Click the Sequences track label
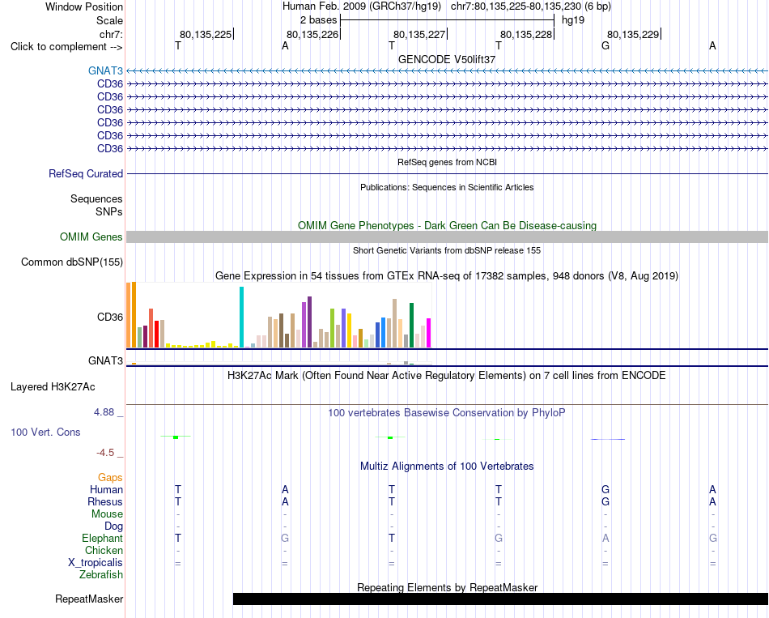The width and height of the screenshot is (769, 618). [x=96, y=198]
